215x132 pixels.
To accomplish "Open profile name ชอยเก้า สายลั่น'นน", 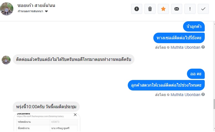I will (36, 5).
